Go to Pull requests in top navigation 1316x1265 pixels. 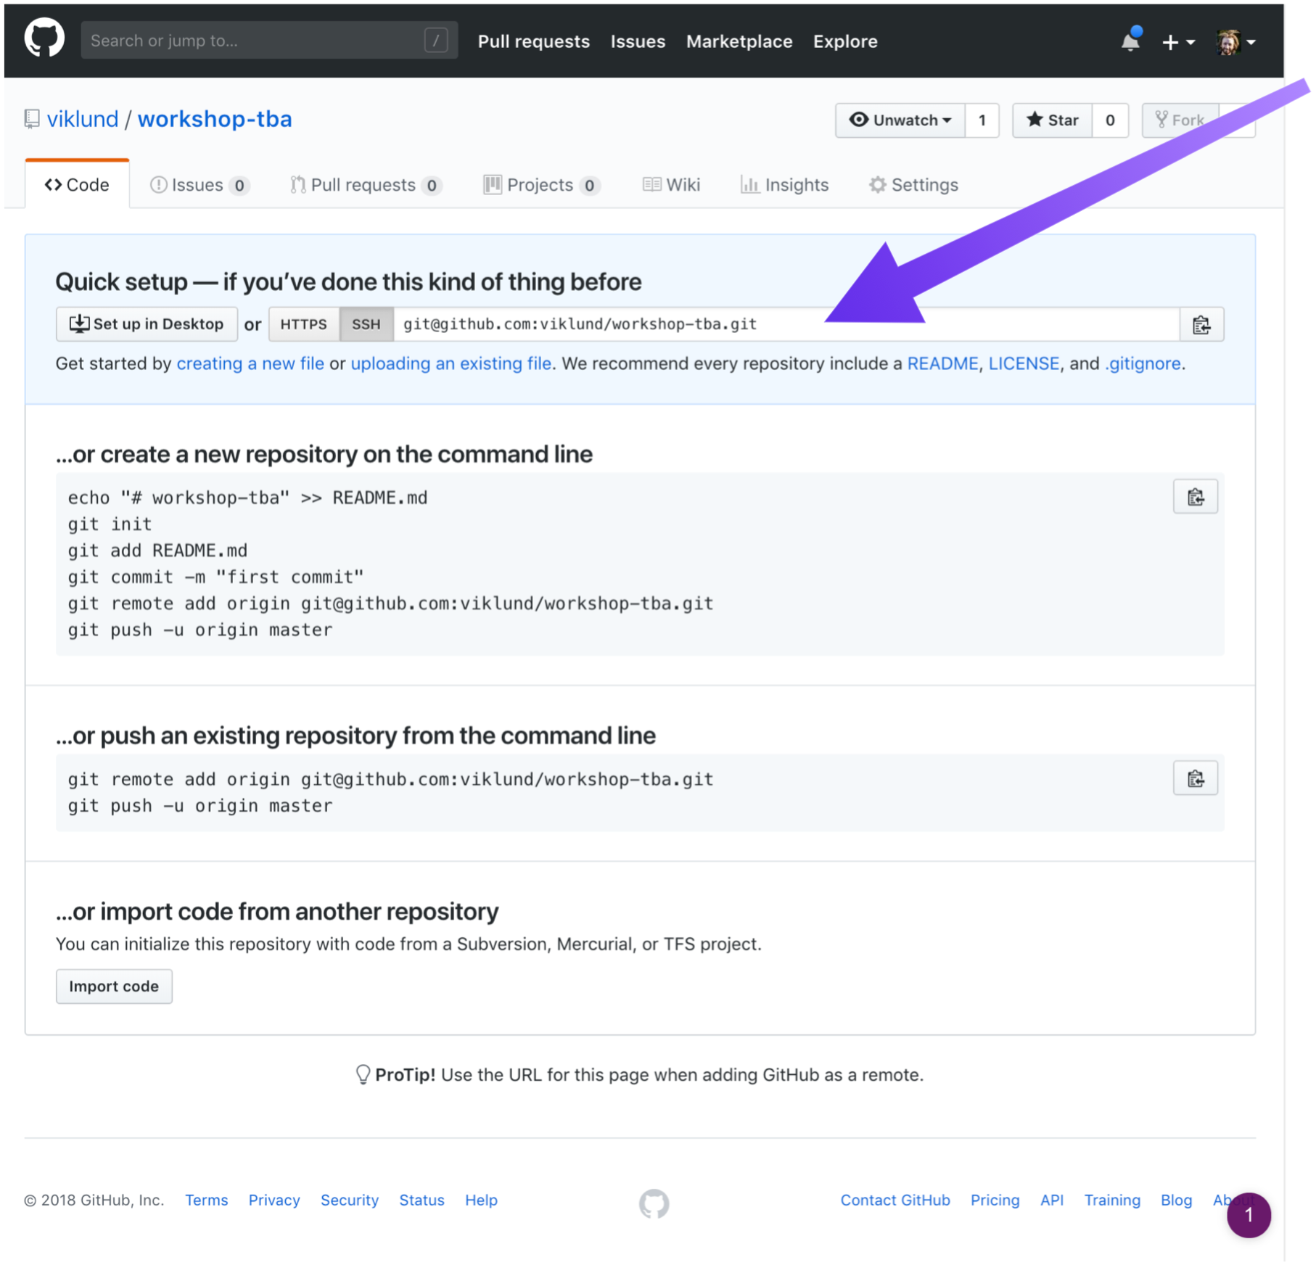(x=533, y=41)
